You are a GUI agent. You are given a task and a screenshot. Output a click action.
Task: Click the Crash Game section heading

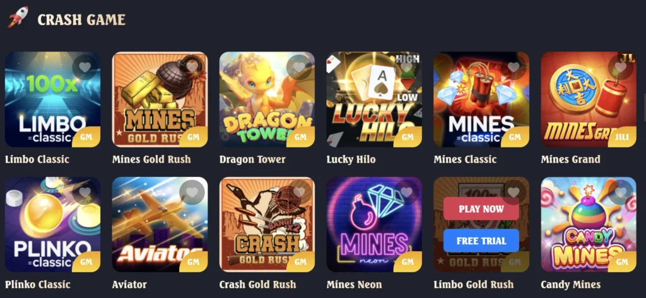click(x=81, y=20)
